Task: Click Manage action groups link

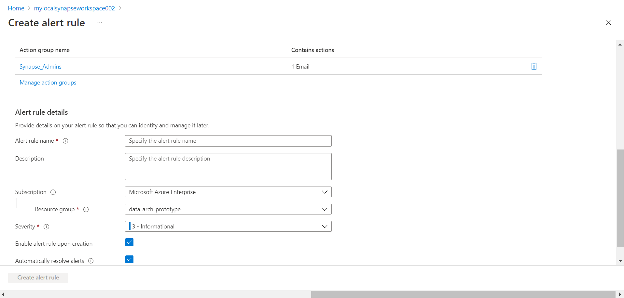Action: point(48,83)
